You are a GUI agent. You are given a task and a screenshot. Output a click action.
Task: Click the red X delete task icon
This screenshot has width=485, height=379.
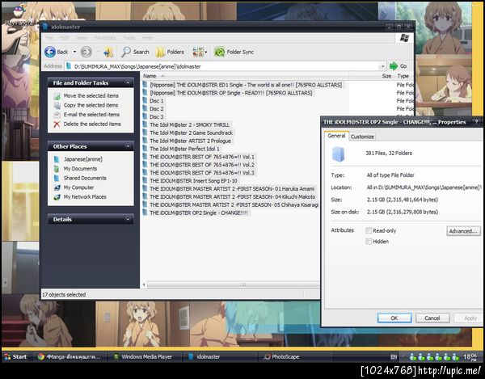(57, 124)
